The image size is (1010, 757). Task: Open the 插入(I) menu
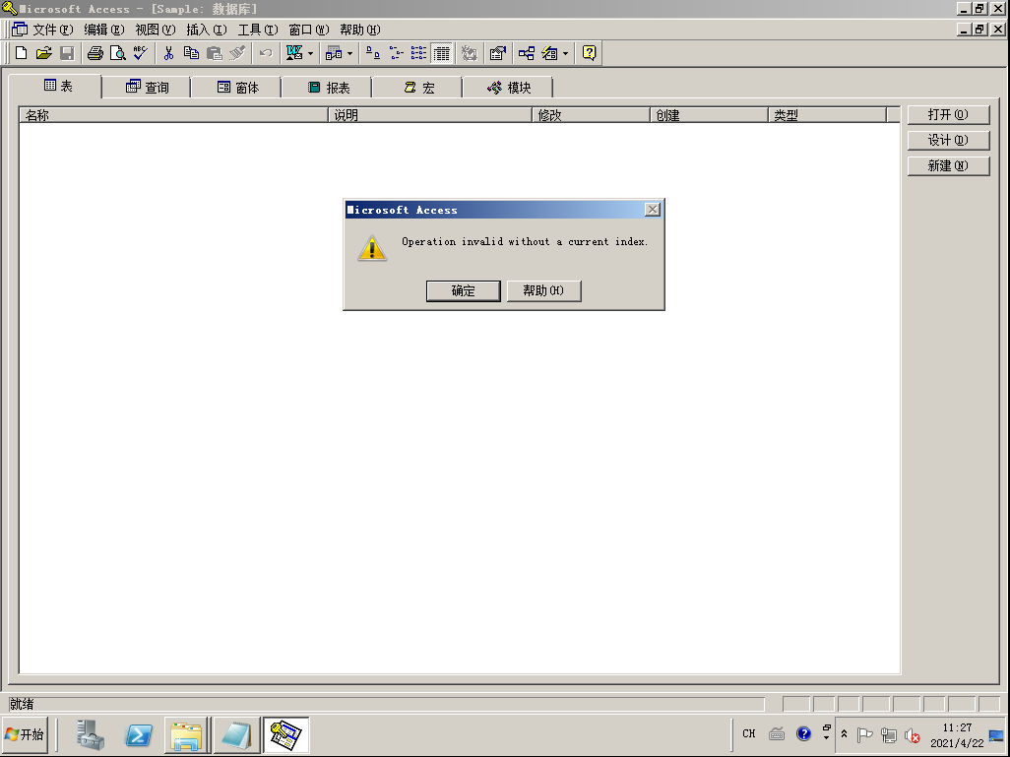(x=206, y=30)
